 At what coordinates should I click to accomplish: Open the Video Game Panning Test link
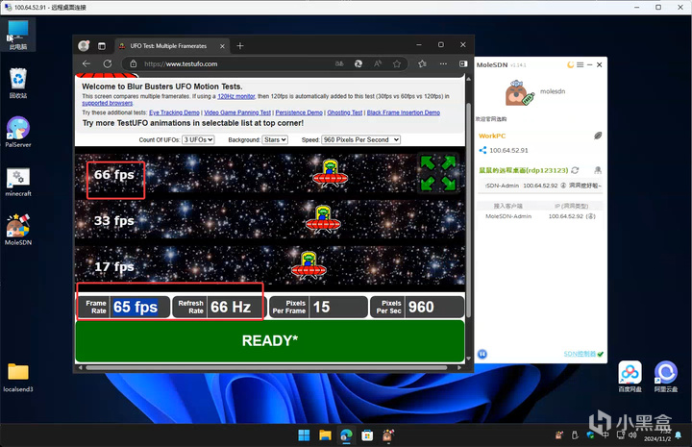click(237, 112)
